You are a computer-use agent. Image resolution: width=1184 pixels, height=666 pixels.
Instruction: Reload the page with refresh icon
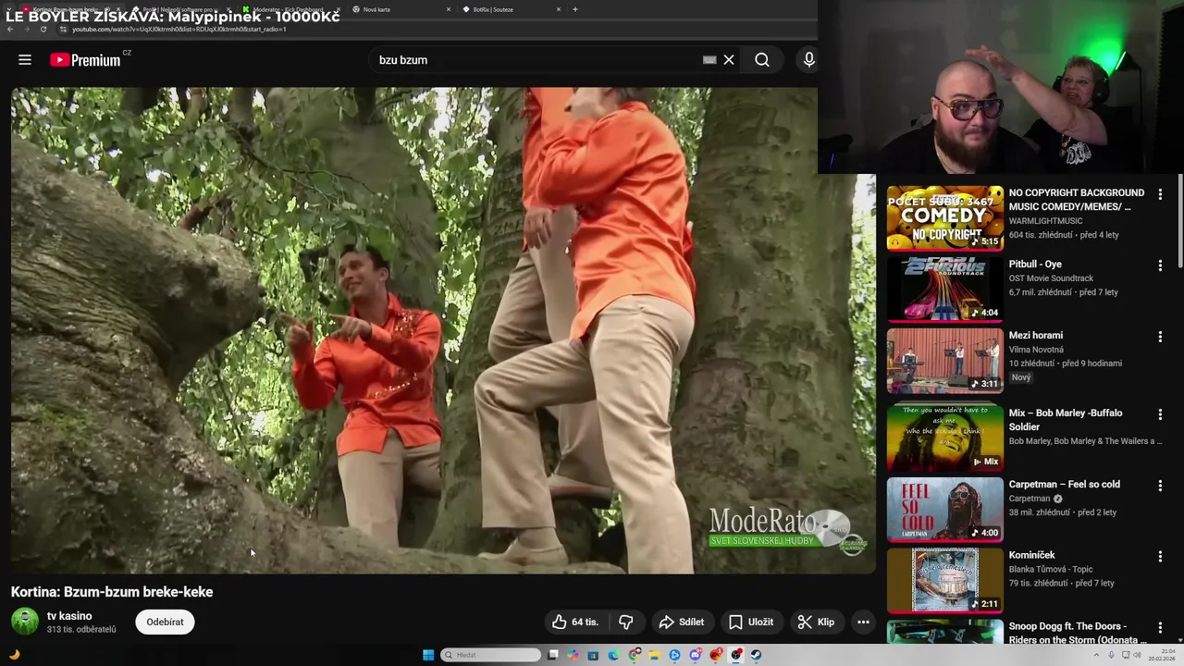click(x=43, y=29)
